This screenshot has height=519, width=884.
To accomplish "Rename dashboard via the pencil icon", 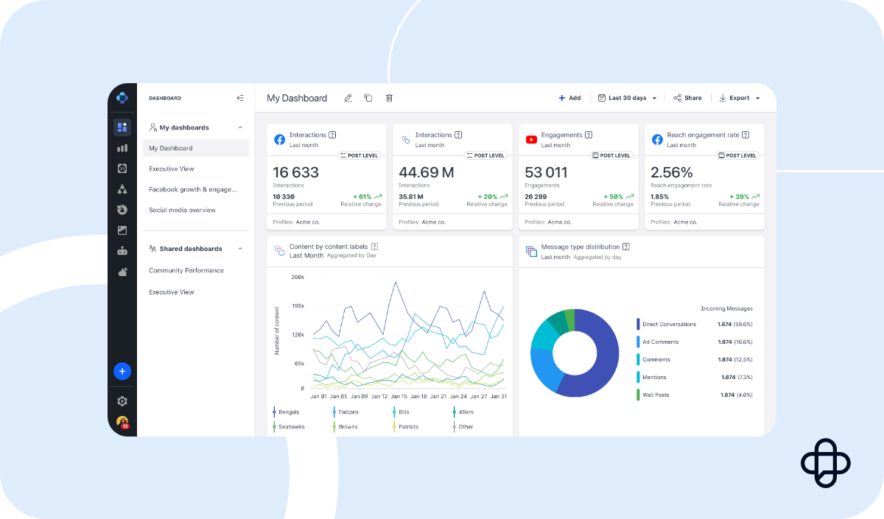I will tap(347, 97).
